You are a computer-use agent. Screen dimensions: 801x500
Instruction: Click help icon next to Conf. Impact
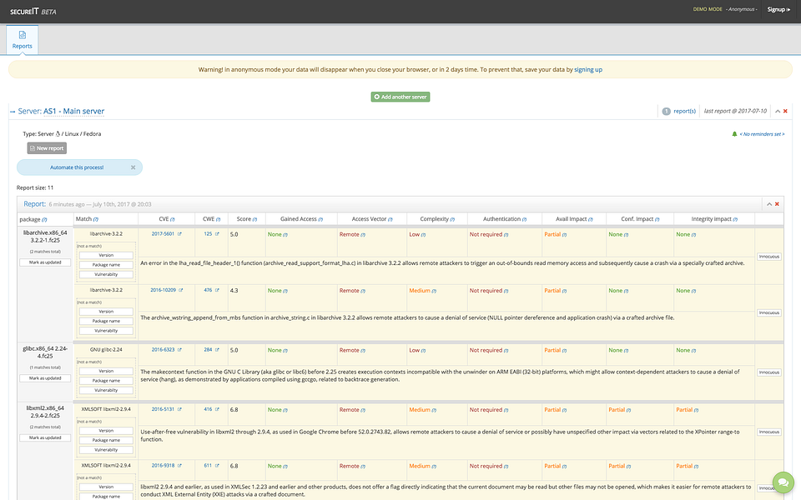tap(657, 219)
